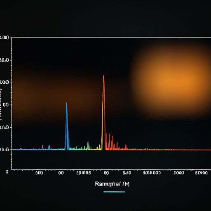Click the first x-axis tick label '900'
Image resolution: width=211 pixels, height=211 pixels.
coord(39,173)
